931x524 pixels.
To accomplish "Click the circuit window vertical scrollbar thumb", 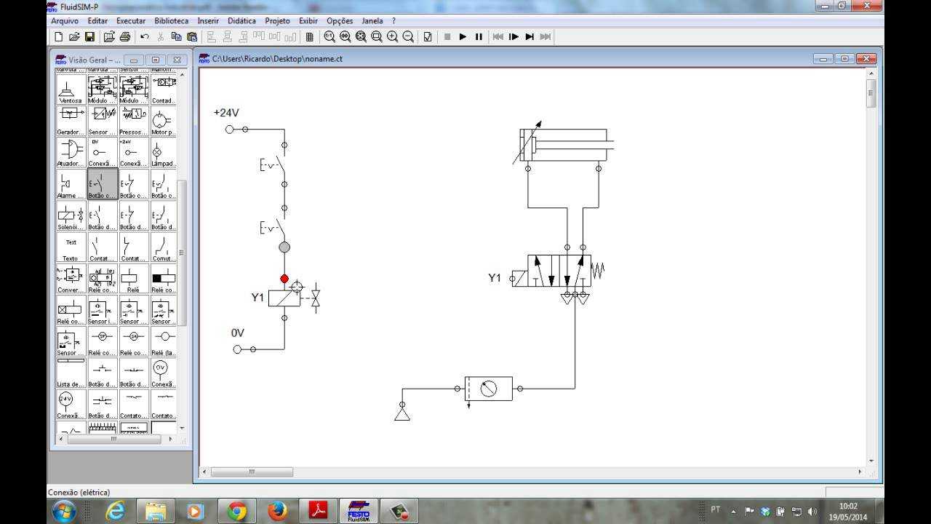I will 871,93.
